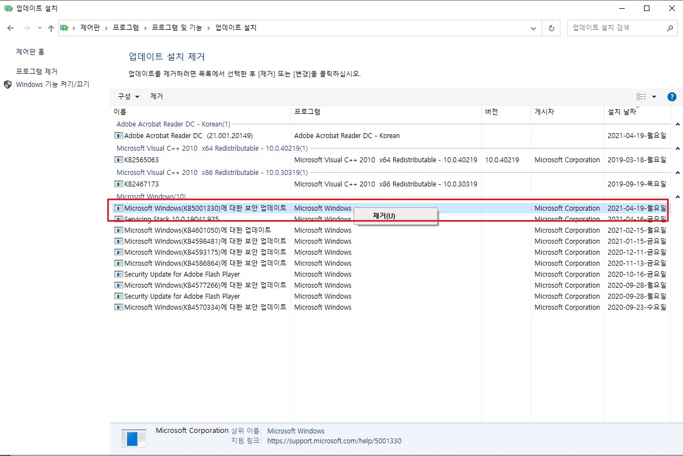Click KB4586864 update row icon

click(118, 263)
